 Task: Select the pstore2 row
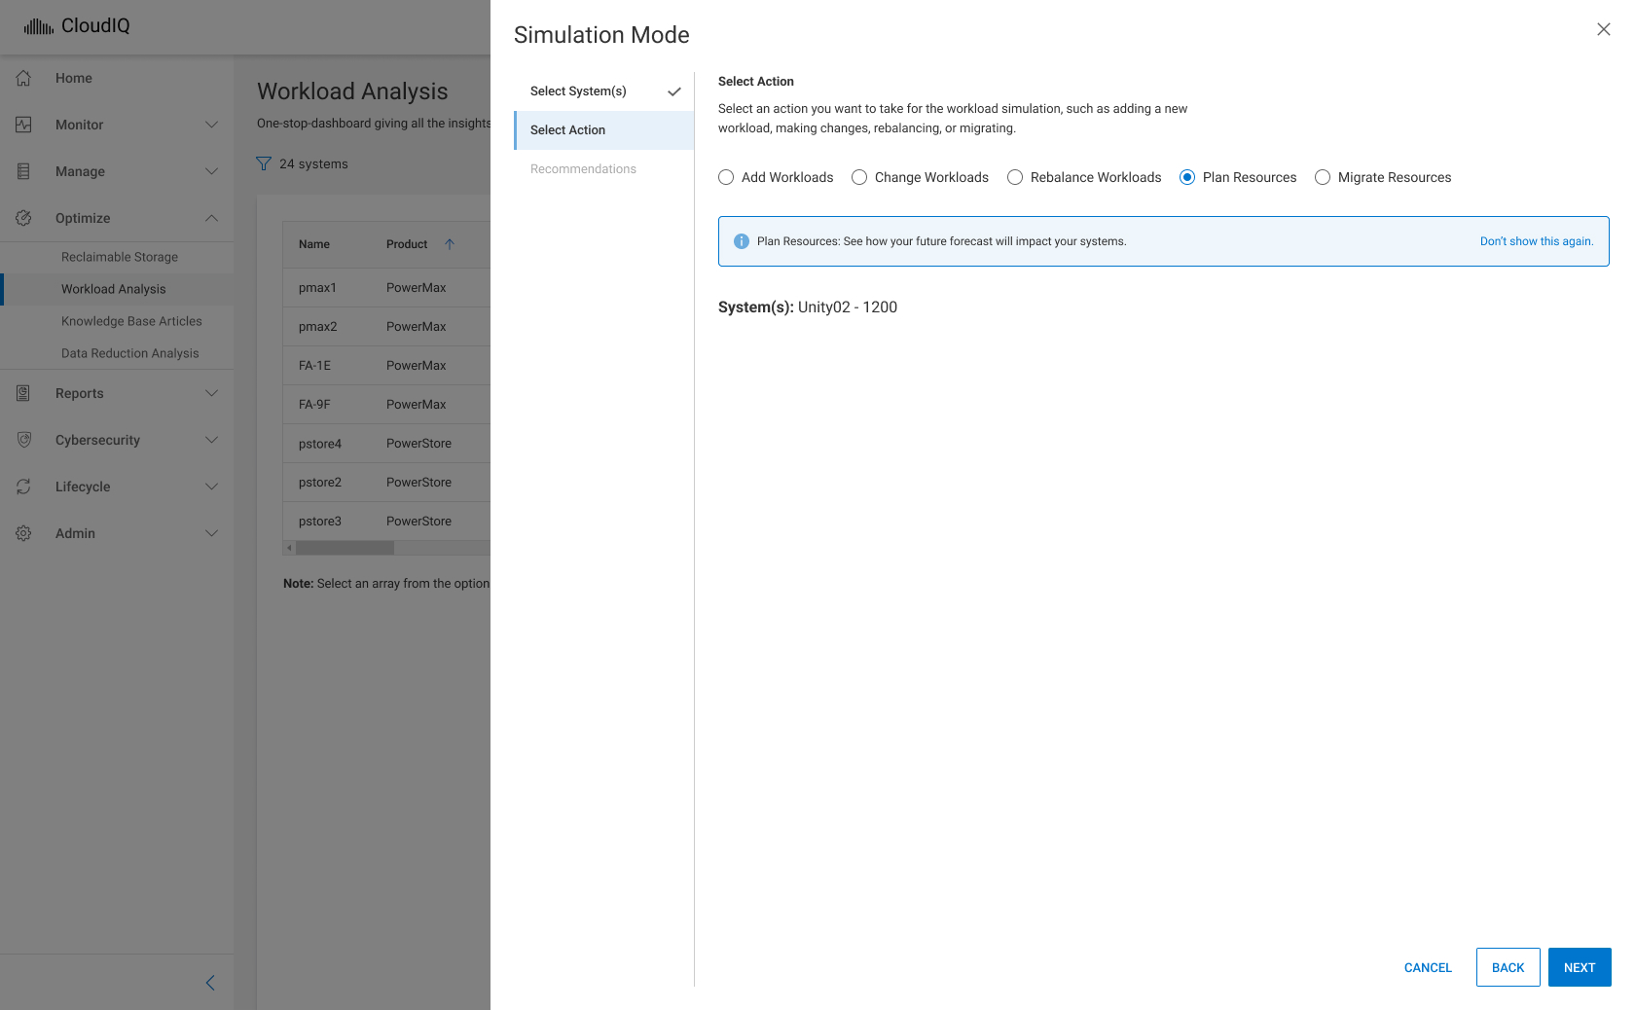(386, 483)
